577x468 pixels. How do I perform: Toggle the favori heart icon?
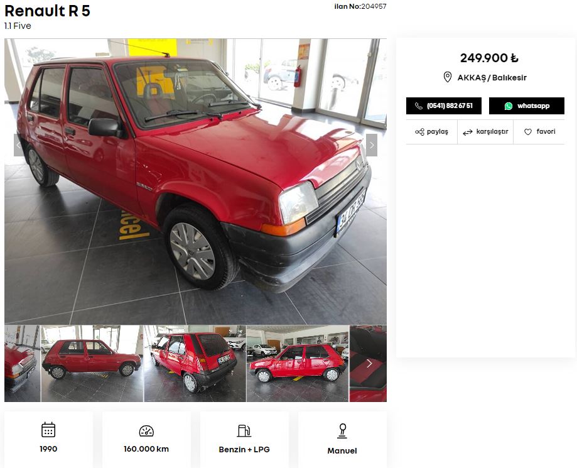pos(528,132)
